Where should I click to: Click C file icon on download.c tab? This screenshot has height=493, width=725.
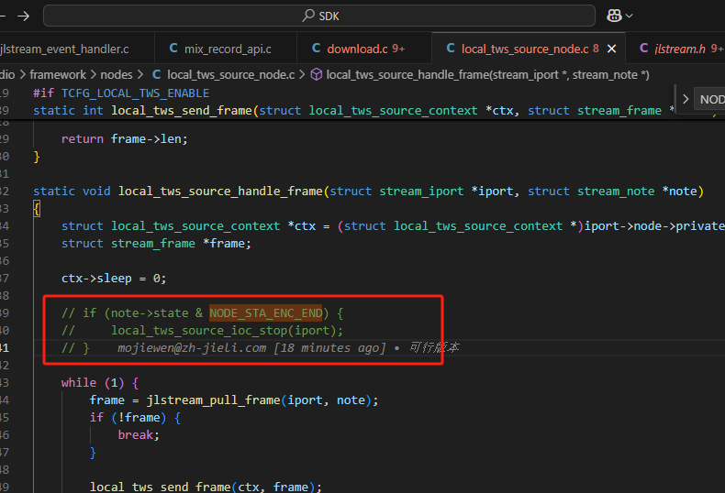[317, 48]
